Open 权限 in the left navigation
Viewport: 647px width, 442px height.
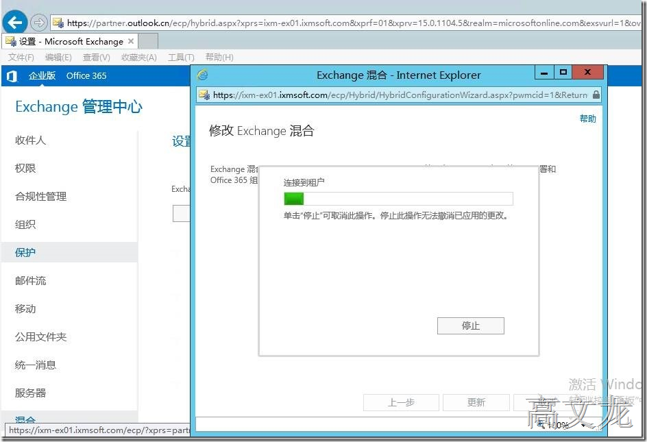coord(25,169)
